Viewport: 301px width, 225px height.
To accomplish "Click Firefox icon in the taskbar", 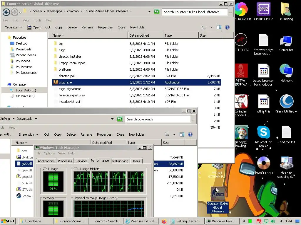I will pyautogui.click(x=164, y=221).
